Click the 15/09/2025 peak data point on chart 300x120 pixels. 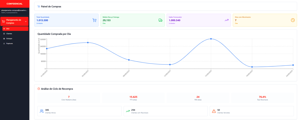(211, 39)
